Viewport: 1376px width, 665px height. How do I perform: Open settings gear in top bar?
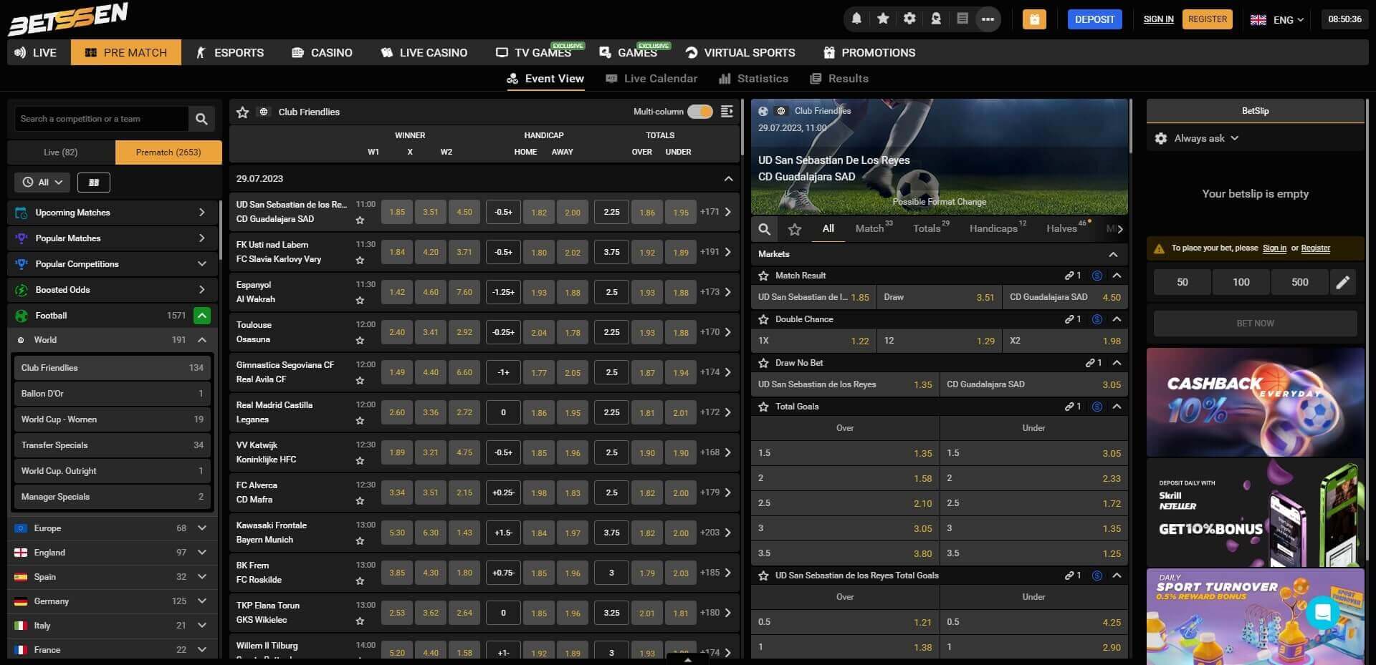[x=909, y=19]
